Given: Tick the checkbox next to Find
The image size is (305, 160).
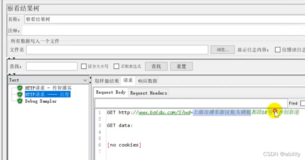Looking at the screenshot, I should 303,103.
